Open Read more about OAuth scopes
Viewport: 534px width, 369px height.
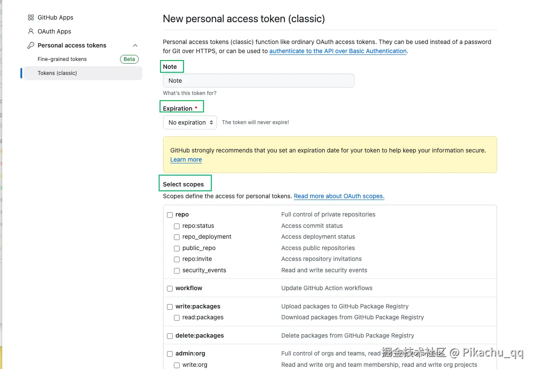pos(339,196)
